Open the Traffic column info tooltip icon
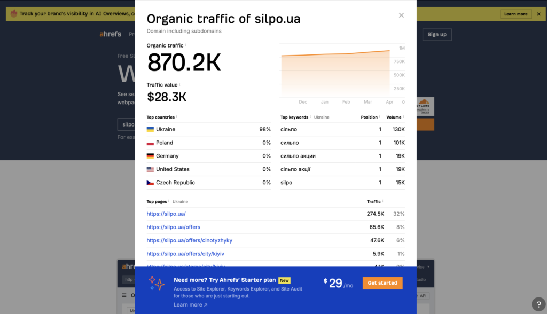Image resolution: width=547 pixels, height=314 pixels. coord(384,201)
